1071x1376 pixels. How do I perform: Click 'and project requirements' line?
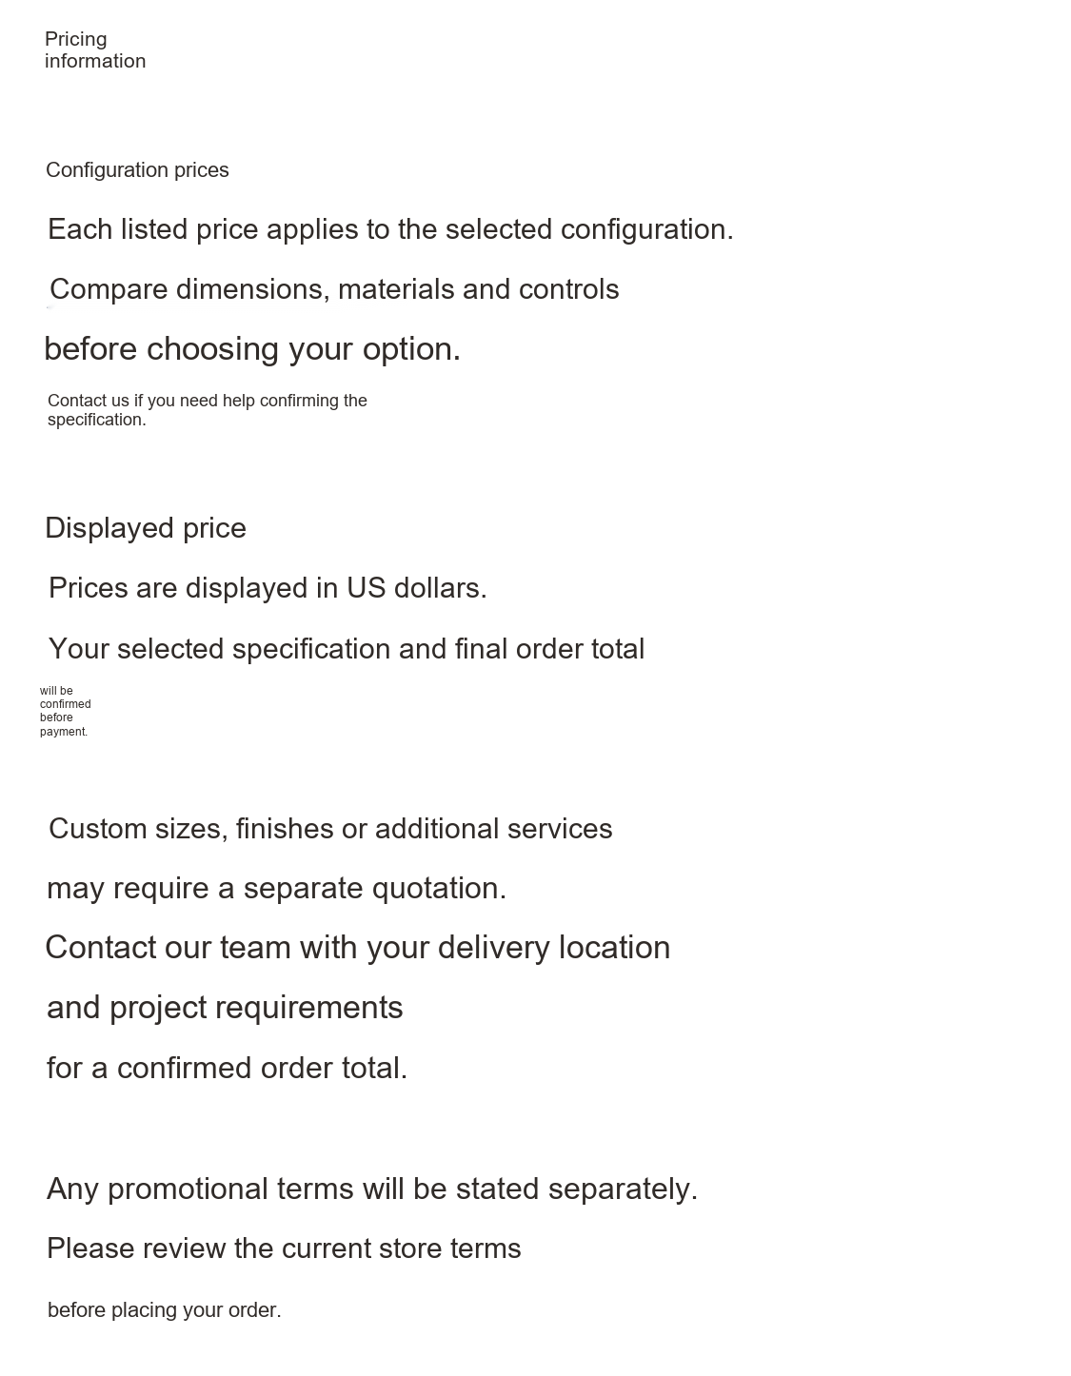[x=225, y=1008]
